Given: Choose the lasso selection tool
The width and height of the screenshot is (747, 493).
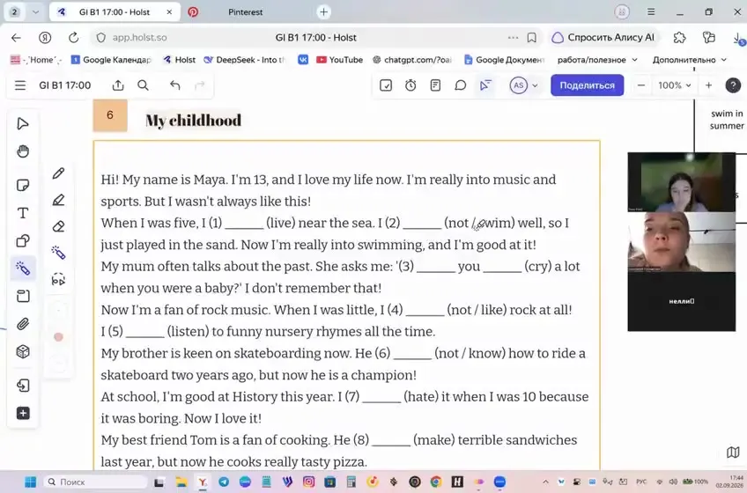Looking at the screenshot, I should 58,279.
